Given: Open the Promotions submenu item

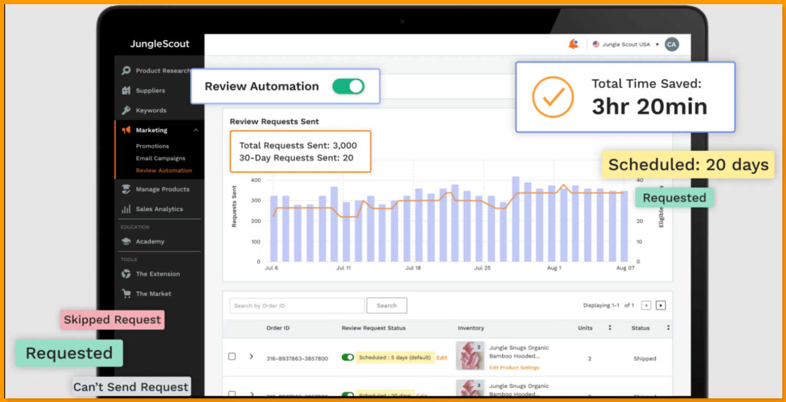Looking at the screenshot, I should click(152, 146).
